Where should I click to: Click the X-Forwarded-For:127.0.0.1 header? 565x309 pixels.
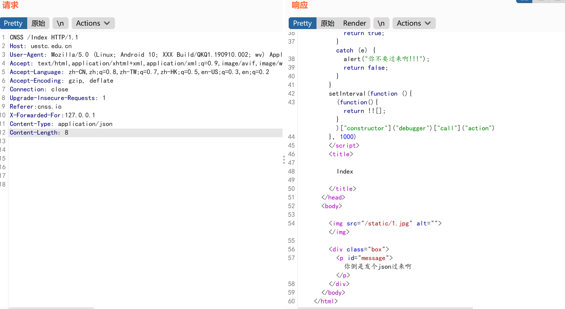(x=53, y=115)
